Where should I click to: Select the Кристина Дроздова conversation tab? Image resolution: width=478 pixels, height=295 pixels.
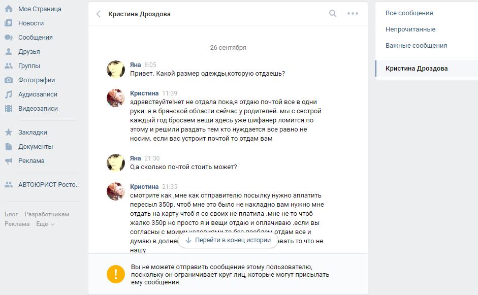[427, 68]
